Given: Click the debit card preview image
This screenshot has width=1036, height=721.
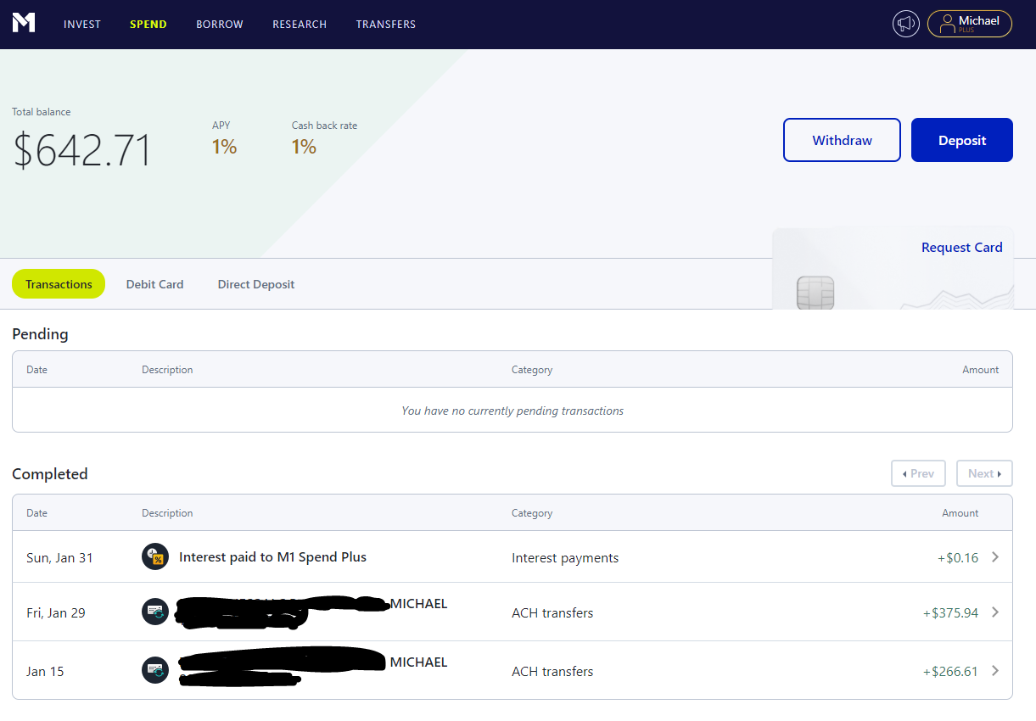Looking at the screenshot, I should click(893, 269).
